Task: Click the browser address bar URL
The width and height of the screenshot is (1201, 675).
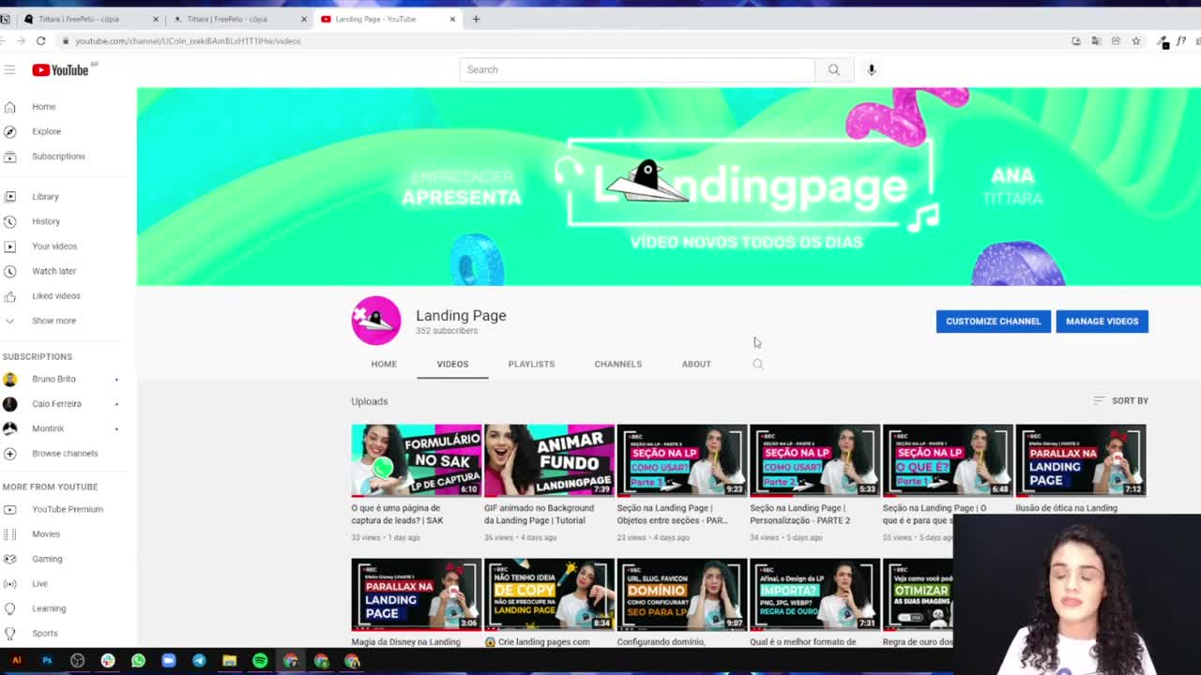Action: pyautogui.click(x=188, y=41)
